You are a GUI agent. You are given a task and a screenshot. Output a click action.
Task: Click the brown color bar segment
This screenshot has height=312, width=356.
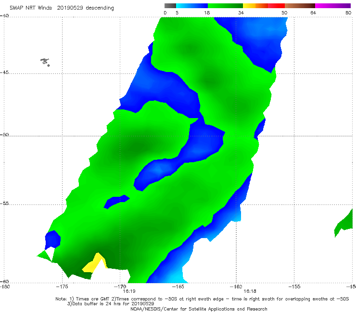pyautogui.click(x=300, y=6)
